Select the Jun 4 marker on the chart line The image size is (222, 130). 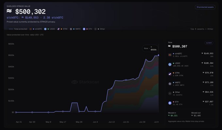pos(95,111)
